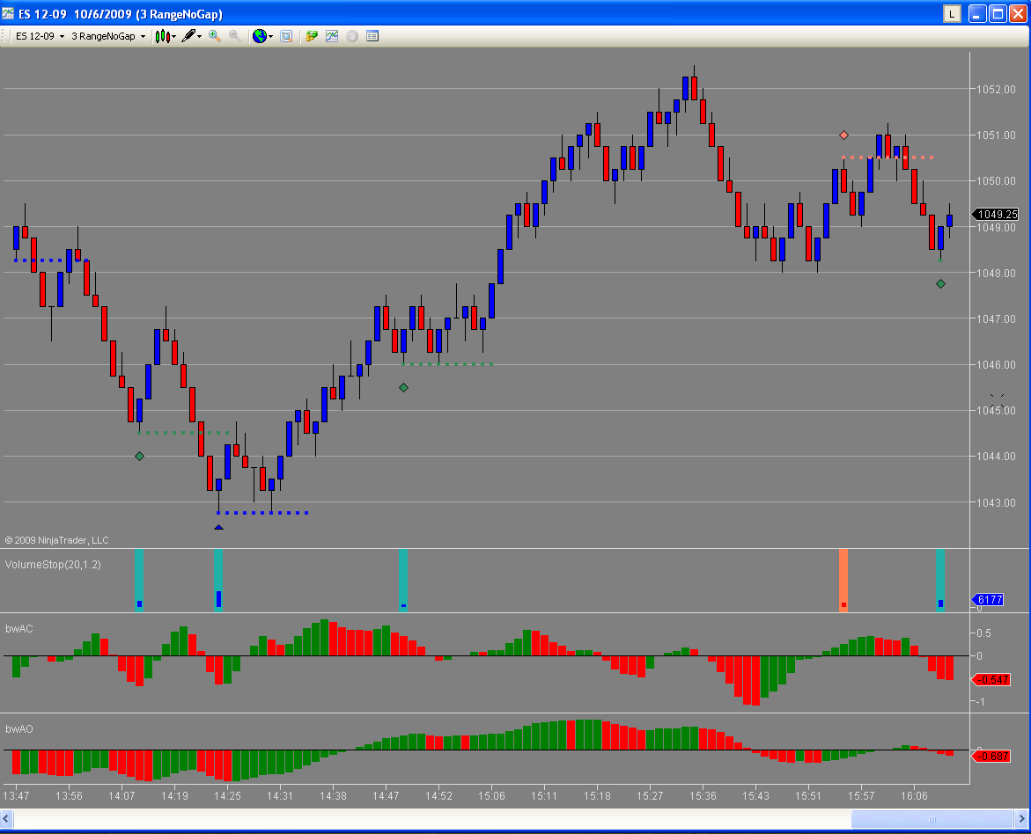Click the zoom in magnifier icon
The image size is (1031, 834).
(214, 36)
